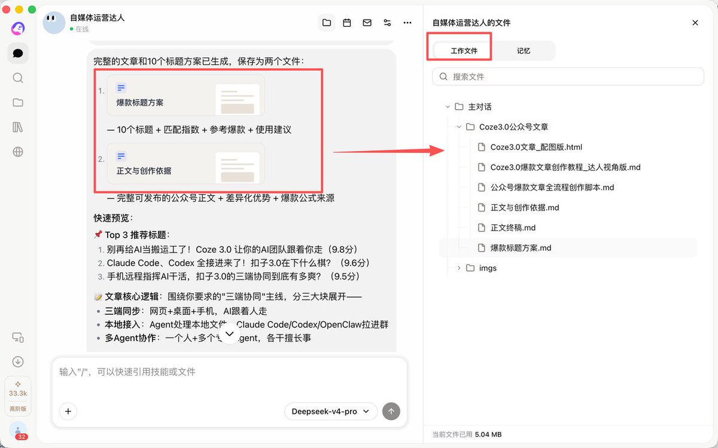Image resolution: width=718 pixels, height=448 pixels.
Task: Click the mail icon in chat header
Action: [367, 23]
